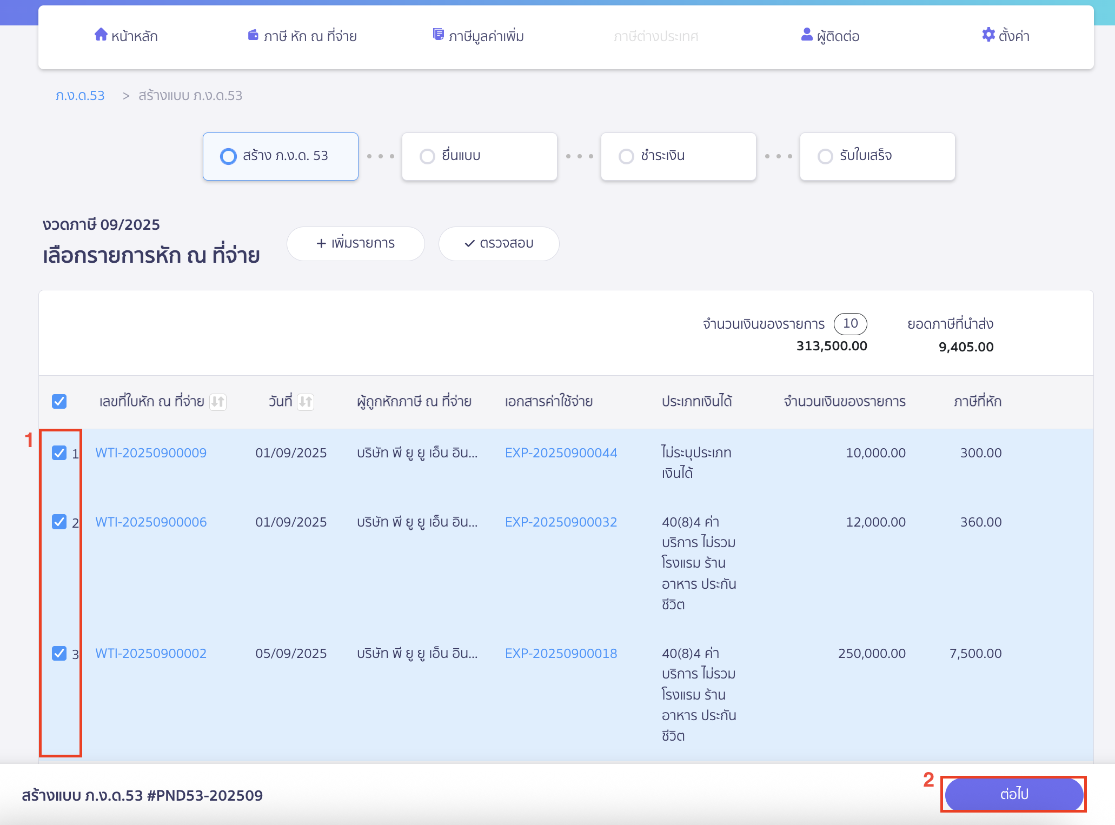
Task: Click the person icon for ผู้ติดต่อ
Action: (x=806, y=35)
